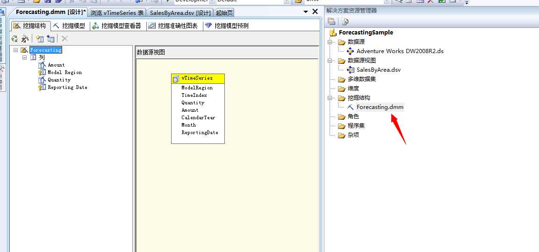
Task: Select the TimeIndex column in vTimeSeries
Action: [x=194, y=95]
